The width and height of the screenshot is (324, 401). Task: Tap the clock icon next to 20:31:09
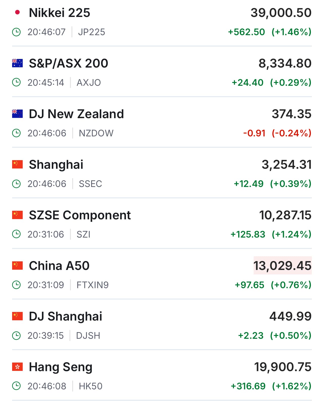[16, 285]
